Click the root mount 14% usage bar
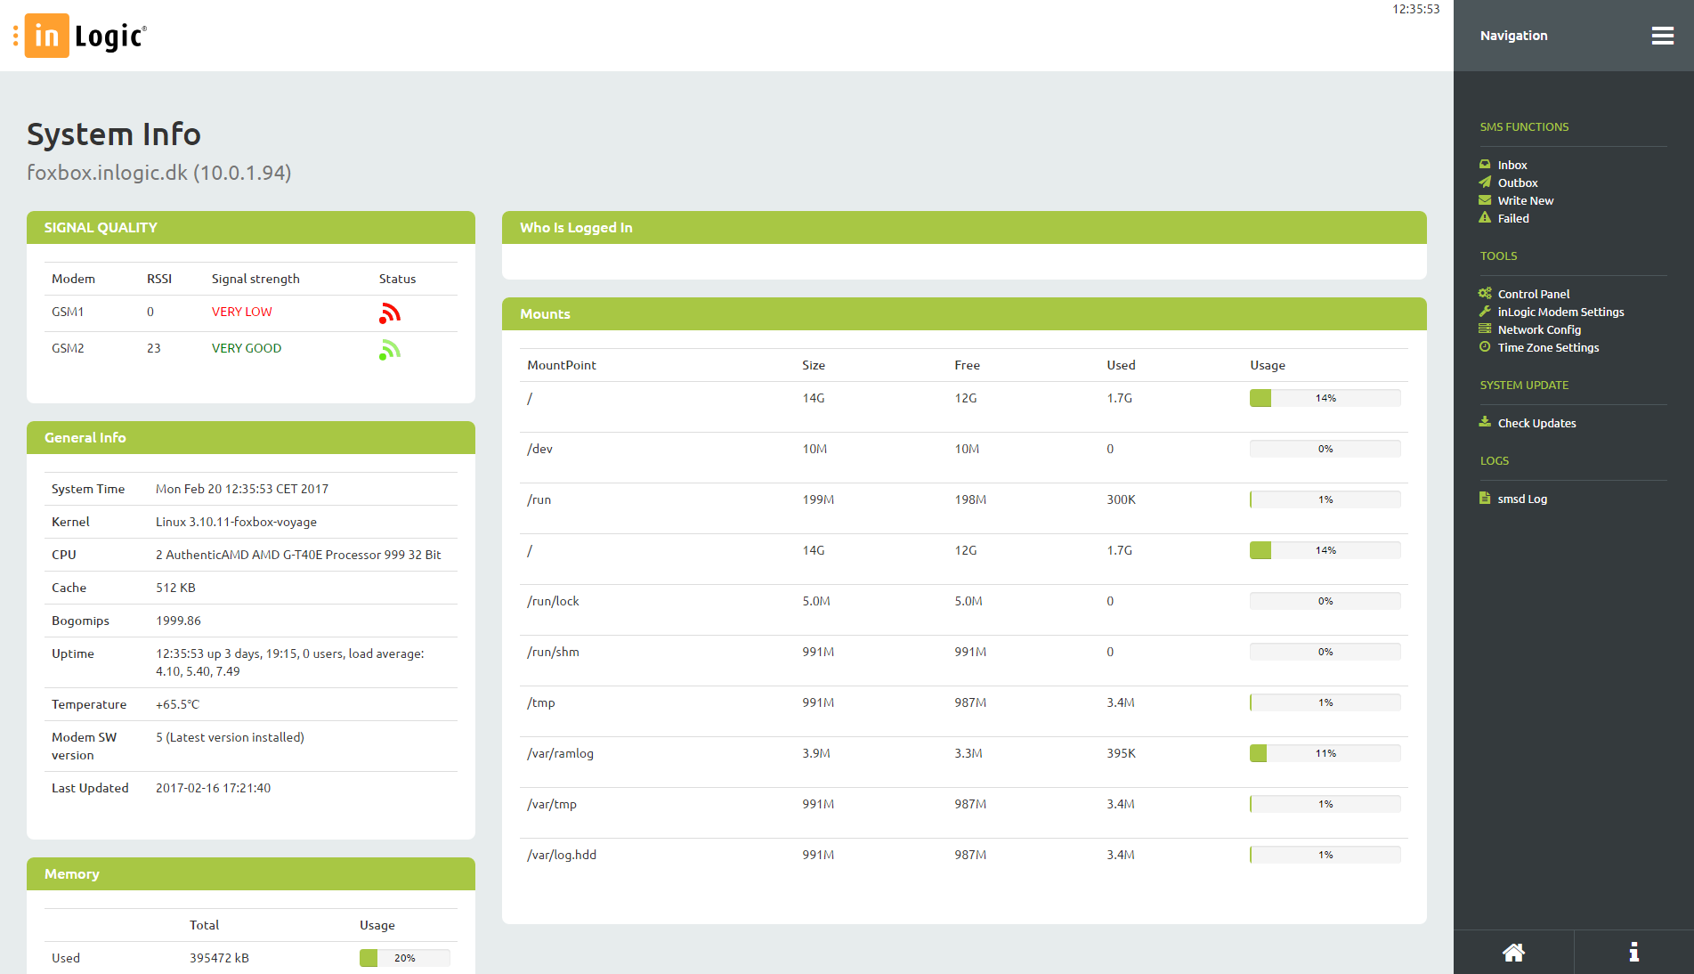This screenshot has height=974, width=1694. pos(1325,398)
